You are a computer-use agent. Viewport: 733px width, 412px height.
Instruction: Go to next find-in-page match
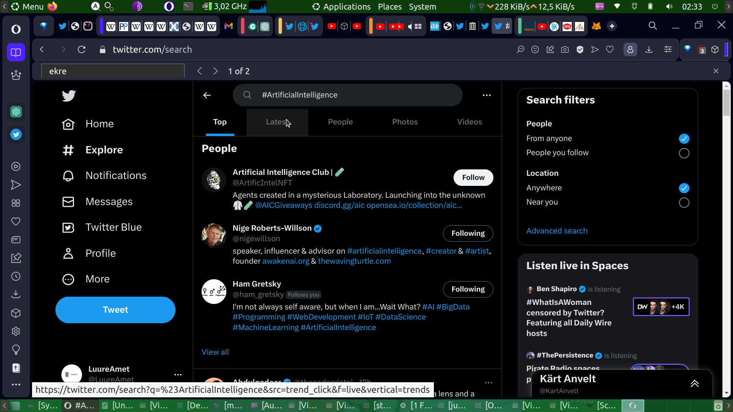coord(215,71)
